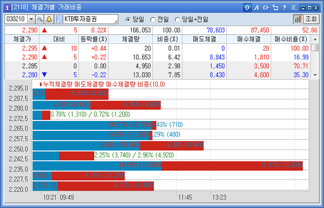Click the 매수비율(%) column header

pyautogui.click(x=291, y=39)
